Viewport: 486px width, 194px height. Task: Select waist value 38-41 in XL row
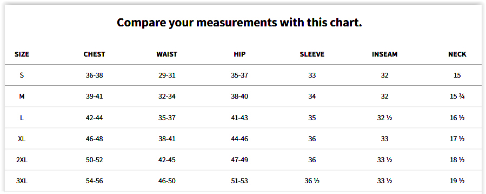tap(167, 139)
